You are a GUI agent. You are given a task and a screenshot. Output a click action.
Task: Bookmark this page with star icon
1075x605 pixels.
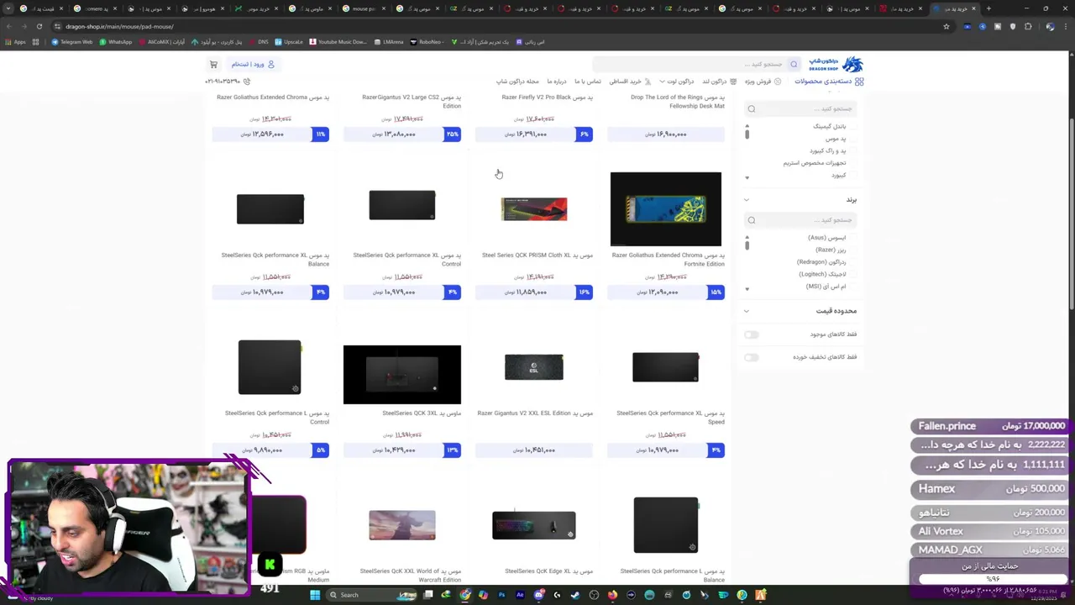tap(947, 26)
